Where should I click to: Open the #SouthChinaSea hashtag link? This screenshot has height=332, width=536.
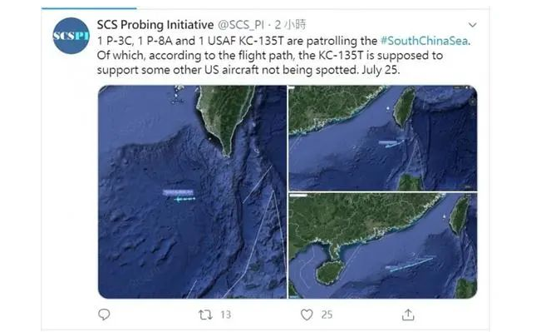point(424,41)
